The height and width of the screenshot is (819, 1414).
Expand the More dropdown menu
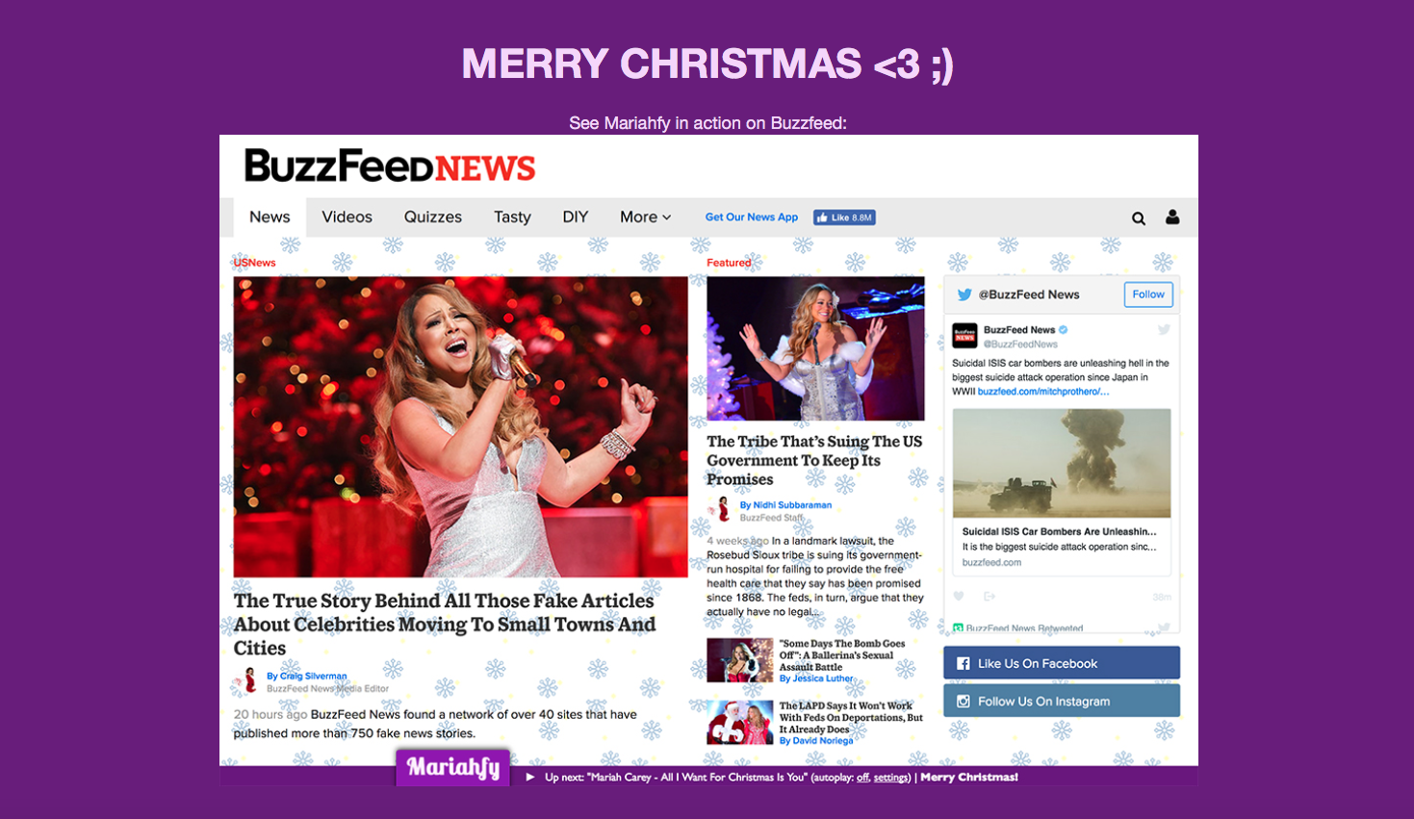[x=645, y=218]
